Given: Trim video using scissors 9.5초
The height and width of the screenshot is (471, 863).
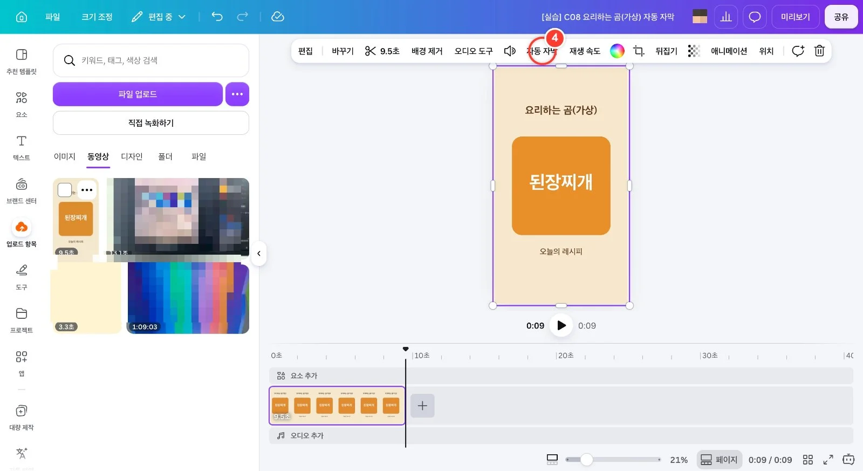Looking at the screenshot, I should (382, 51).
